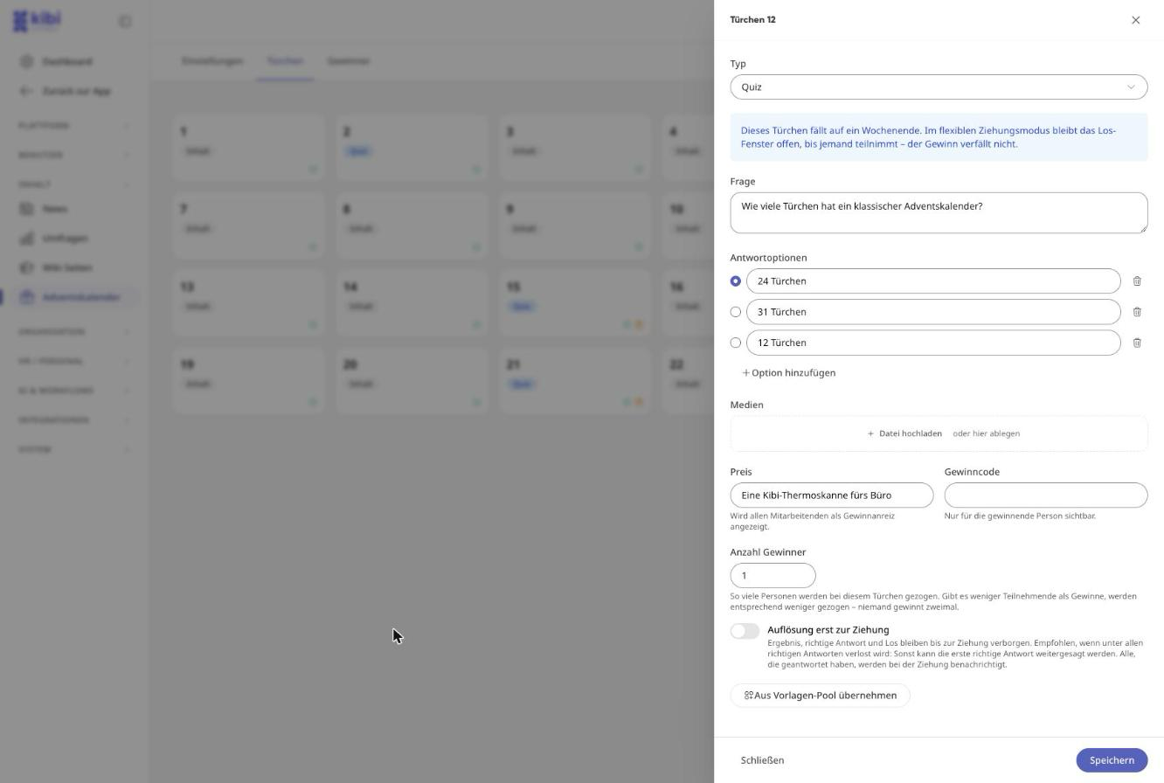
Task: Delete the '31 Türchen' answer option
Action: click(1137, 312)
